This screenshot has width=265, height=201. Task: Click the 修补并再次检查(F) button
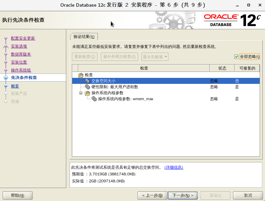coord(120,57)
